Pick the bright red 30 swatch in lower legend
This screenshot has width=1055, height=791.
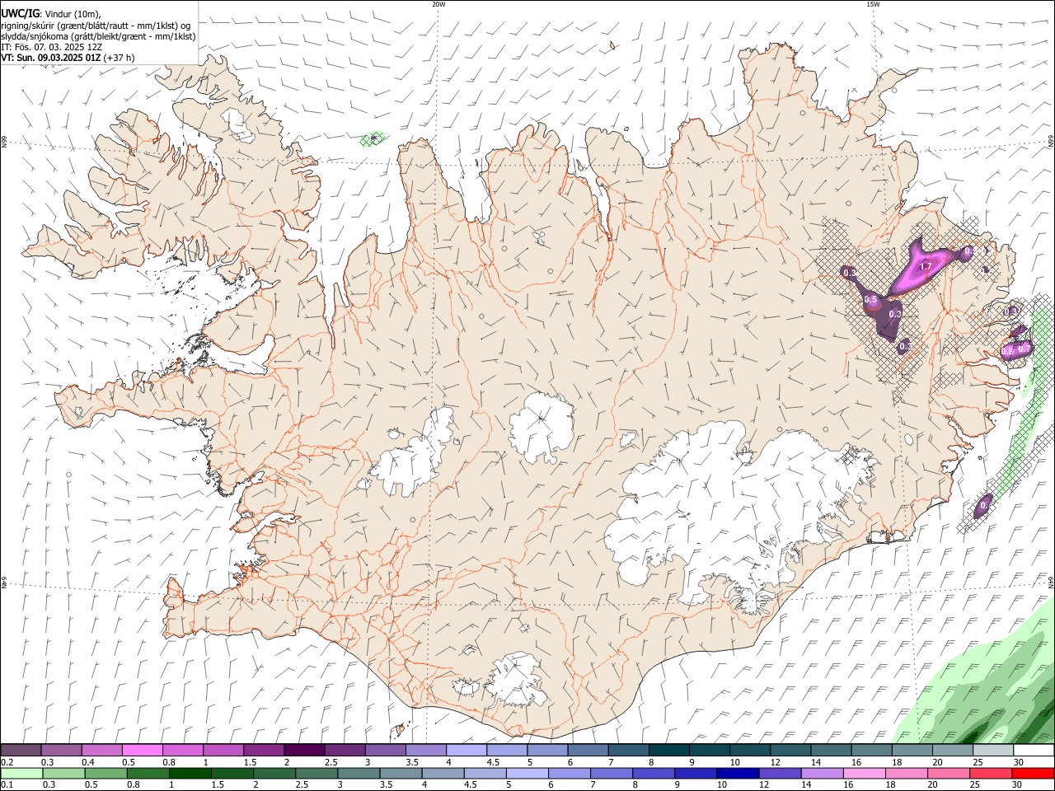pos(1032,773)
